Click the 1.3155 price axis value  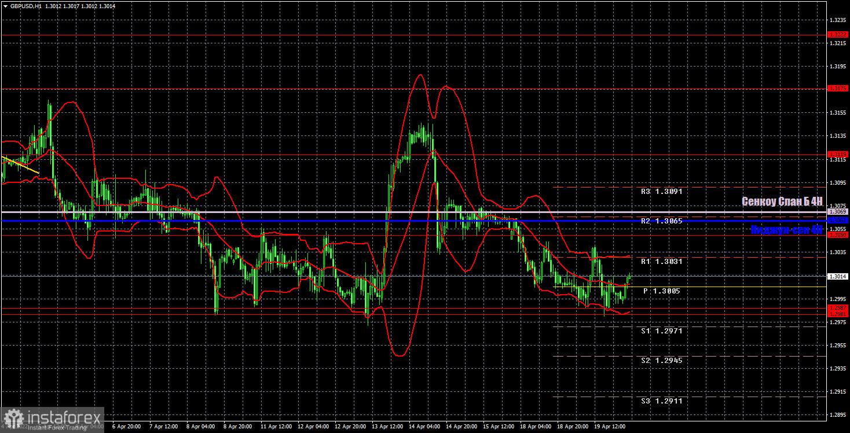838,112
